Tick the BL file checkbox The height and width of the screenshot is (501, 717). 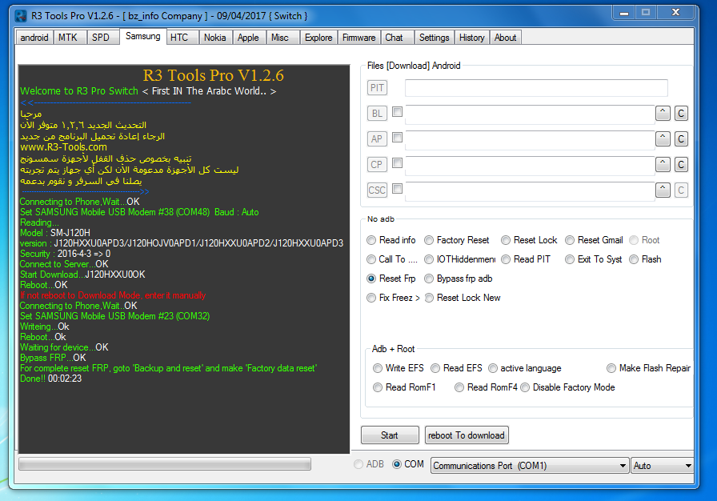coord(398,111)
